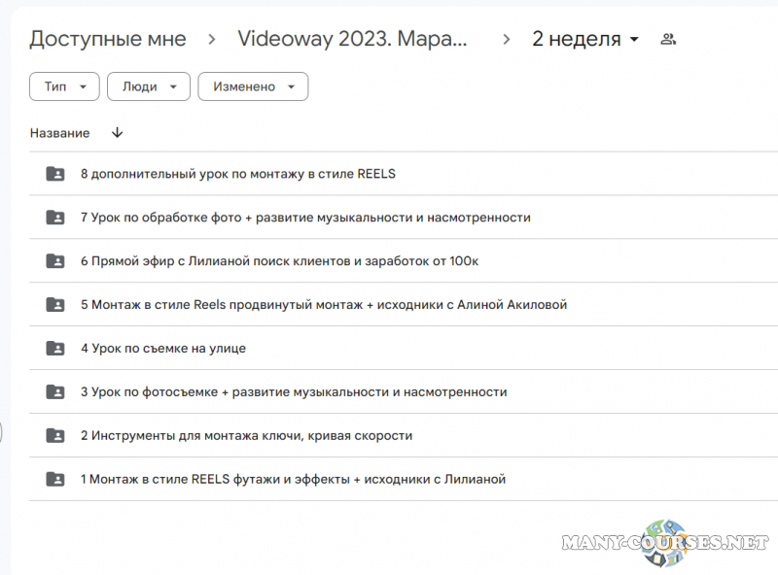Click folder icon for lesson 6 Прямой эфир
The height and width of the screenshot is (575, 778).
55,261
